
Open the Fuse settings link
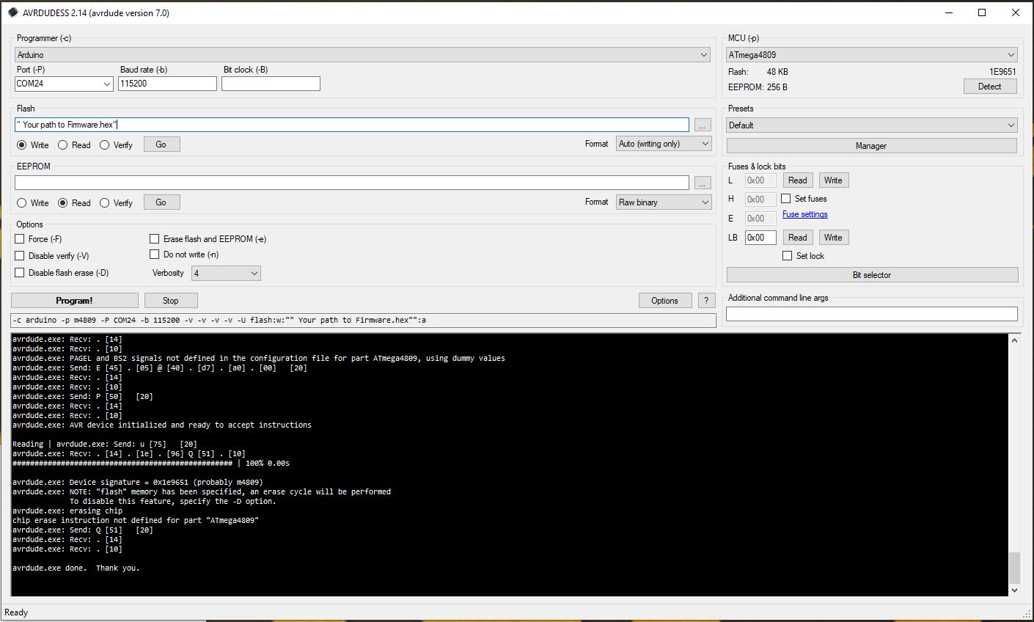805,214
